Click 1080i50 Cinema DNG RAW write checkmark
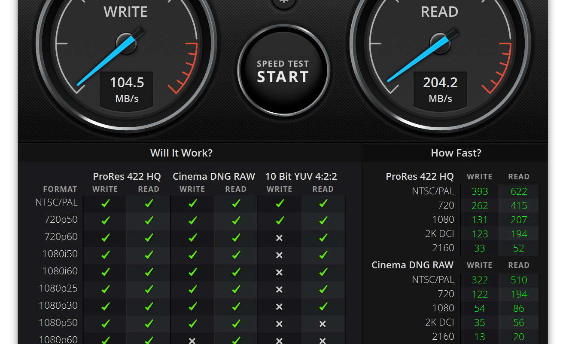This screenshot has width=566, height=344. (192, 255)
